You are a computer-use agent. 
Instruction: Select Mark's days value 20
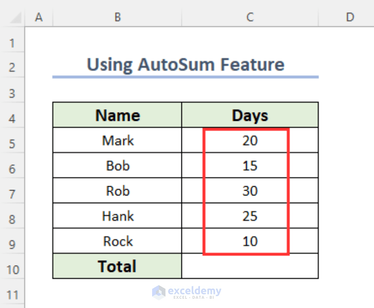point(250,140)
